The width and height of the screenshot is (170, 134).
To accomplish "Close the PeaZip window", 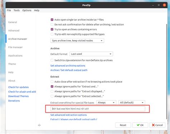I will click(x=164, y=5).
